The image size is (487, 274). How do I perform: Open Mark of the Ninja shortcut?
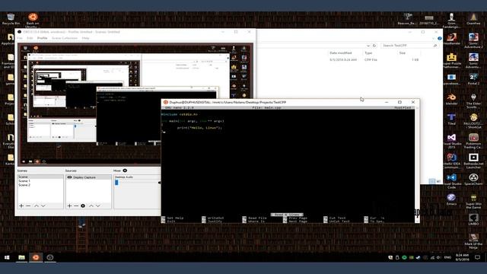click(473, 241)
